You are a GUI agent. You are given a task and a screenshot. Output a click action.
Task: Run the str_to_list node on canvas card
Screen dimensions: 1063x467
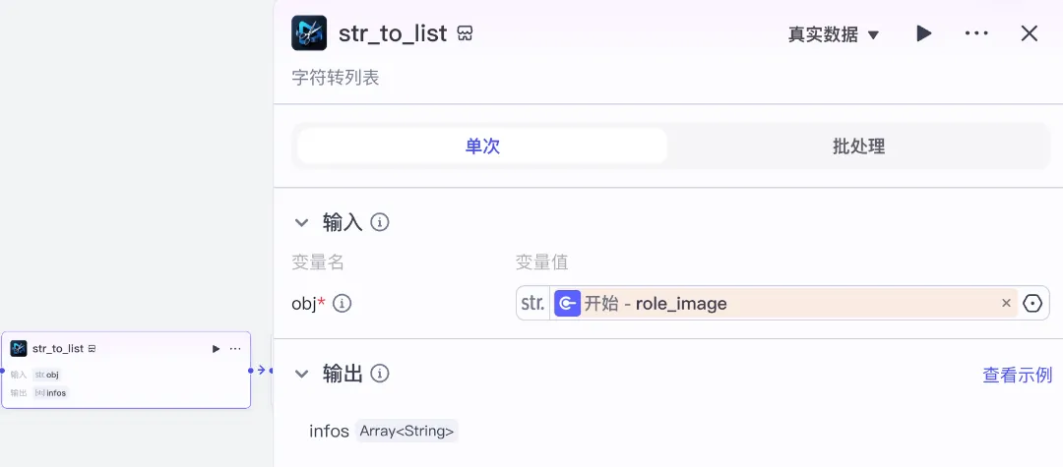pyautogui.click(x=216, y=349)
